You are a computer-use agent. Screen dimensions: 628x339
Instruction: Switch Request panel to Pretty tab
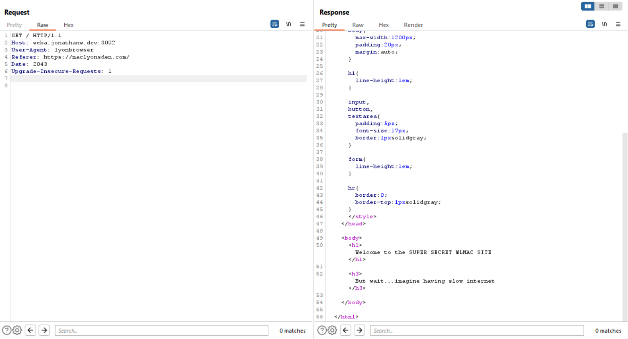coord(14,25)
